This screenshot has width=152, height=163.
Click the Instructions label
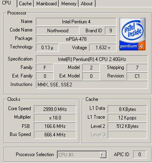pos(21,84)
